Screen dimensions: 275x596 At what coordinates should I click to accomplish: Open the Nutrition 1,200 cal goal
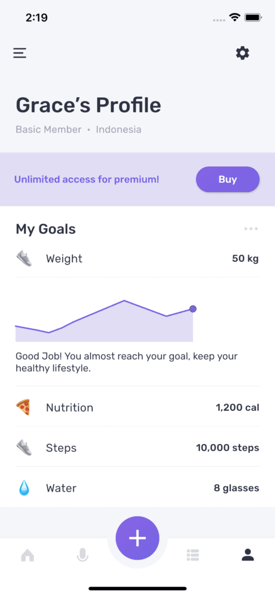coord(137,407)
